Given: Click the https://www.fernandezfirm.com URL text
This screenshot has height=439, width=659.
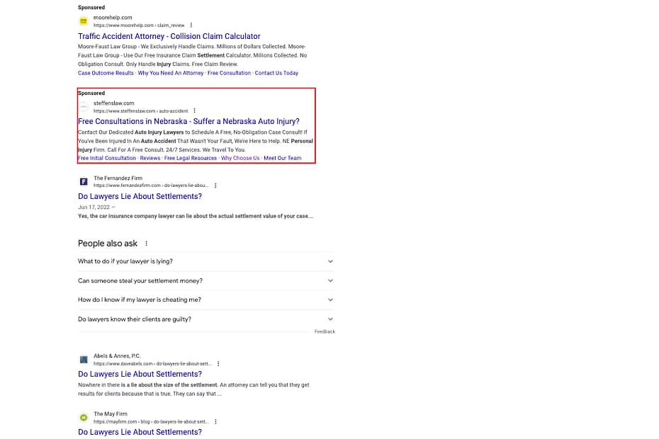Looking at the screenshot, I should click(151, 186).
